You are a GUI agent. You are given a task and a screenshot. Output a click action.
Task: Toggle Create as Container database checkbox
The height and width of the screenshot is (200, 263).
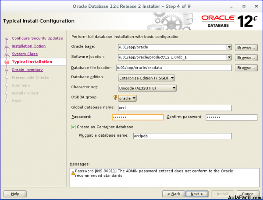[x=73, y=127]
